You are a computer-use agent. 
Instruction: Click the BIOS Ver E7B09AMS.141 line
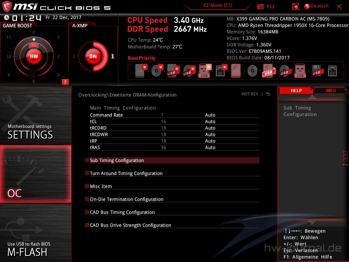pos(254,51)
